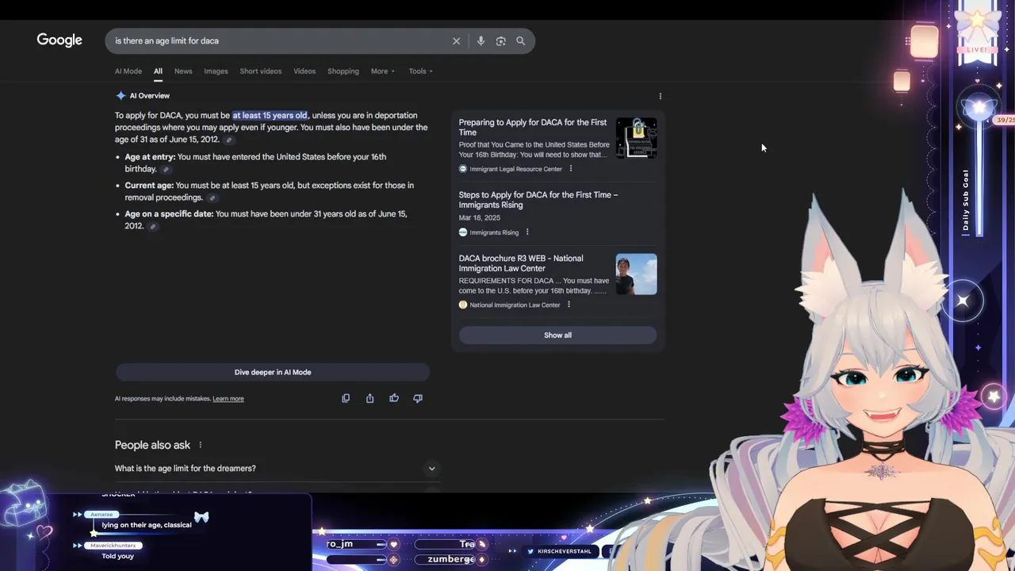Screen dimensions: 1015x571
Task: Click the Google logo
Action: [59, 40]
